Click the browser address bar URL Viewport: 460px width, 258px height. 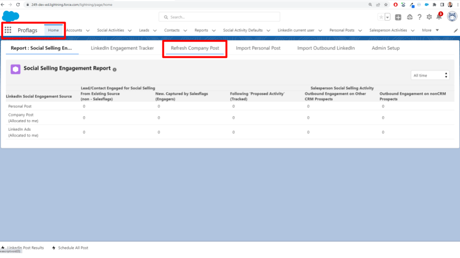[72, 5]
